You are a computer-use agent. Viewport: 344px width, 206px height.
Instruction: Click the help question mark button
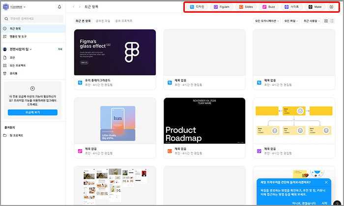337,204
